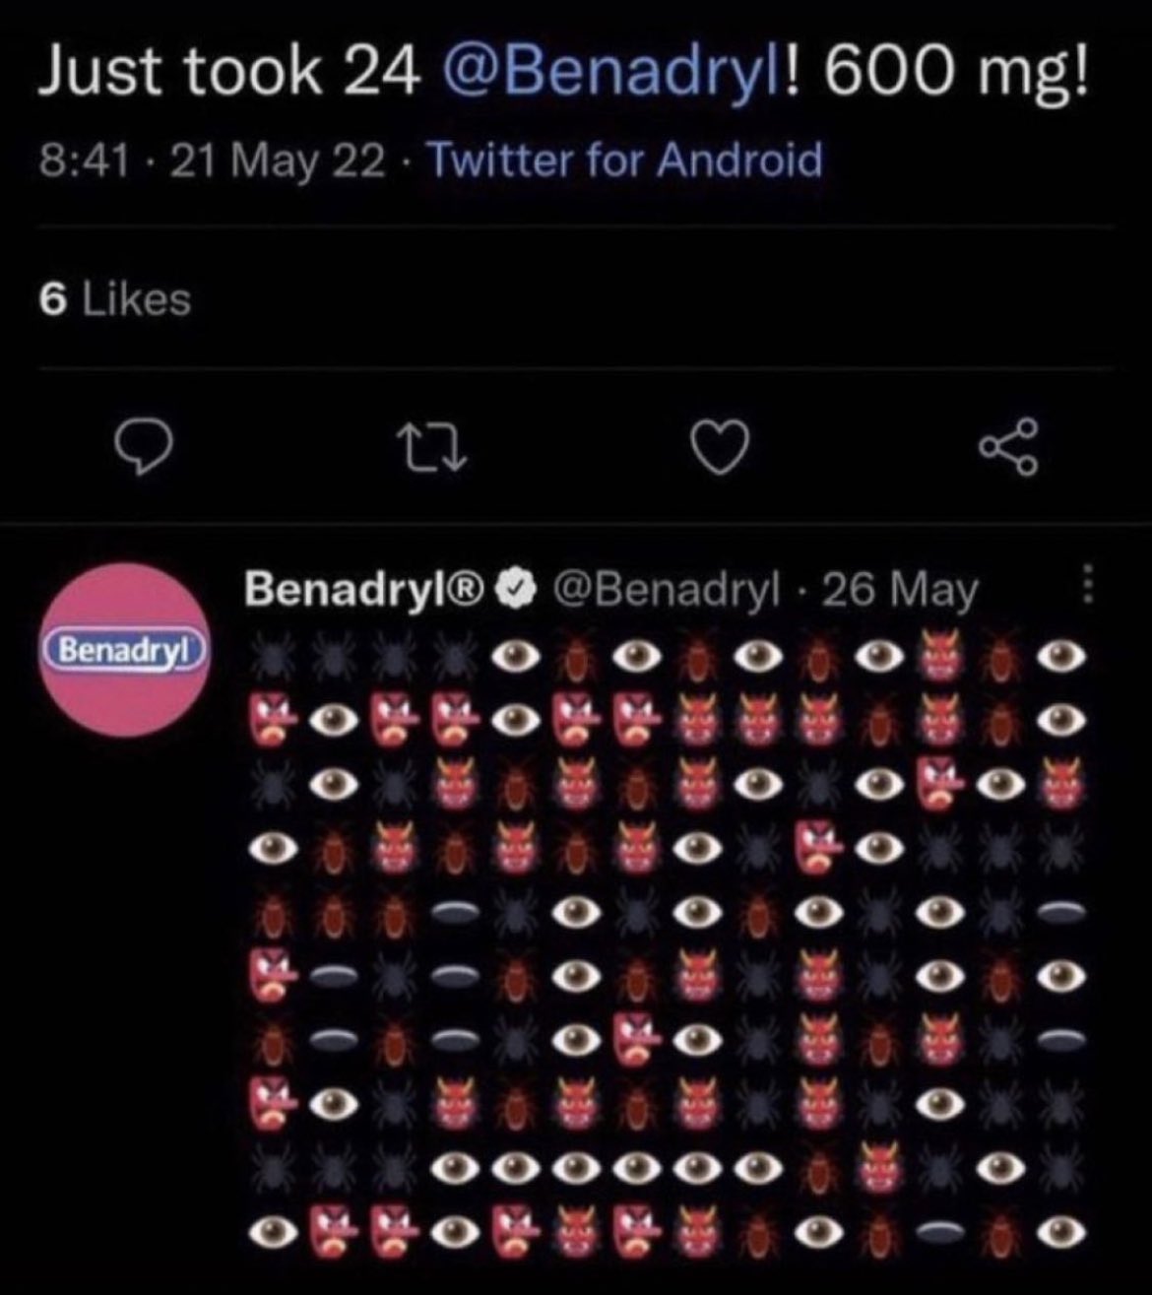Open the Benadryl profile picture

(125, 649)
